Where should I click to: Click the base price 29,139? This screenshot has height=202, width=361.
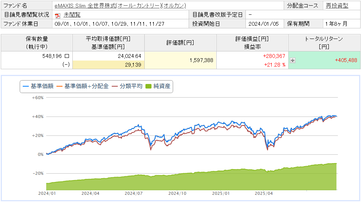[x=133, y=65]
